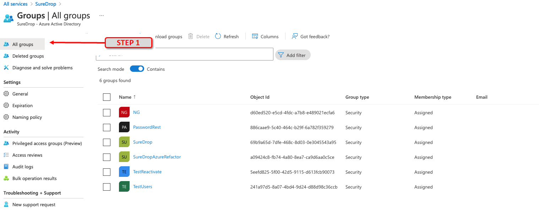Click in the groups search field
Viewport: 539px width, 220px height.
point(185,54)
